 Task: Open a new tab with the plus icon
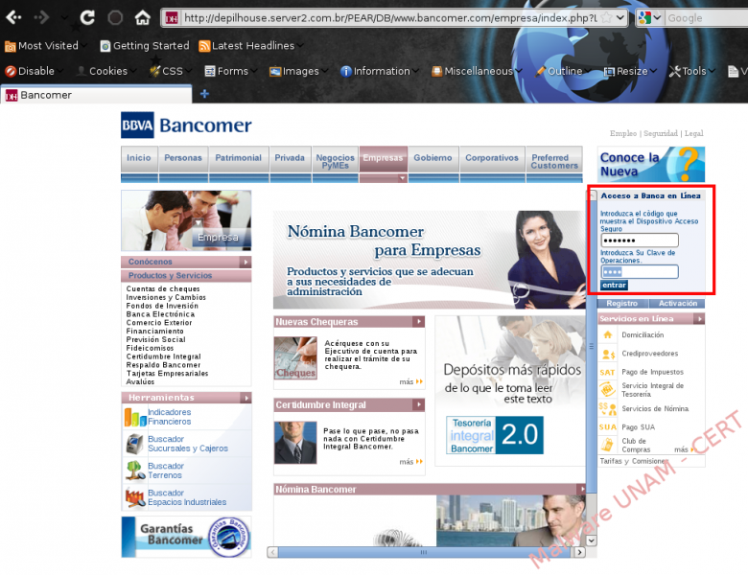coord(204,94)
